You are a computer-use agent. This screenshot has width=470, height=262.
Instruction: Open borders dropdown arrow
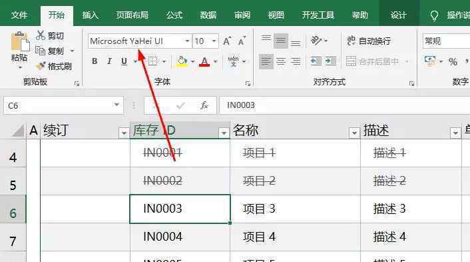(164, 61)
